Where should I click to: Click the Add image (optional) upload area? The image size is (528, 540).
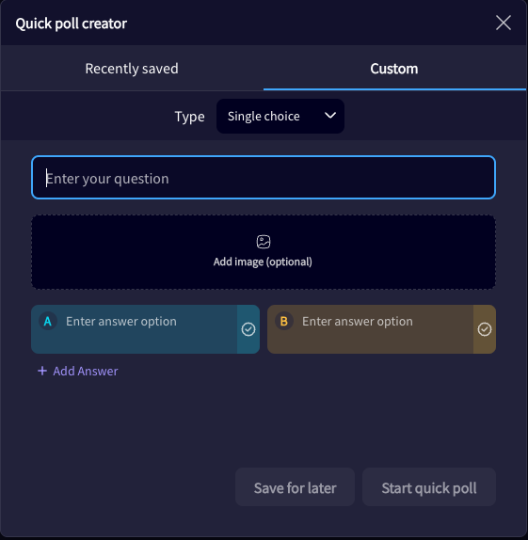coord(264,252)
